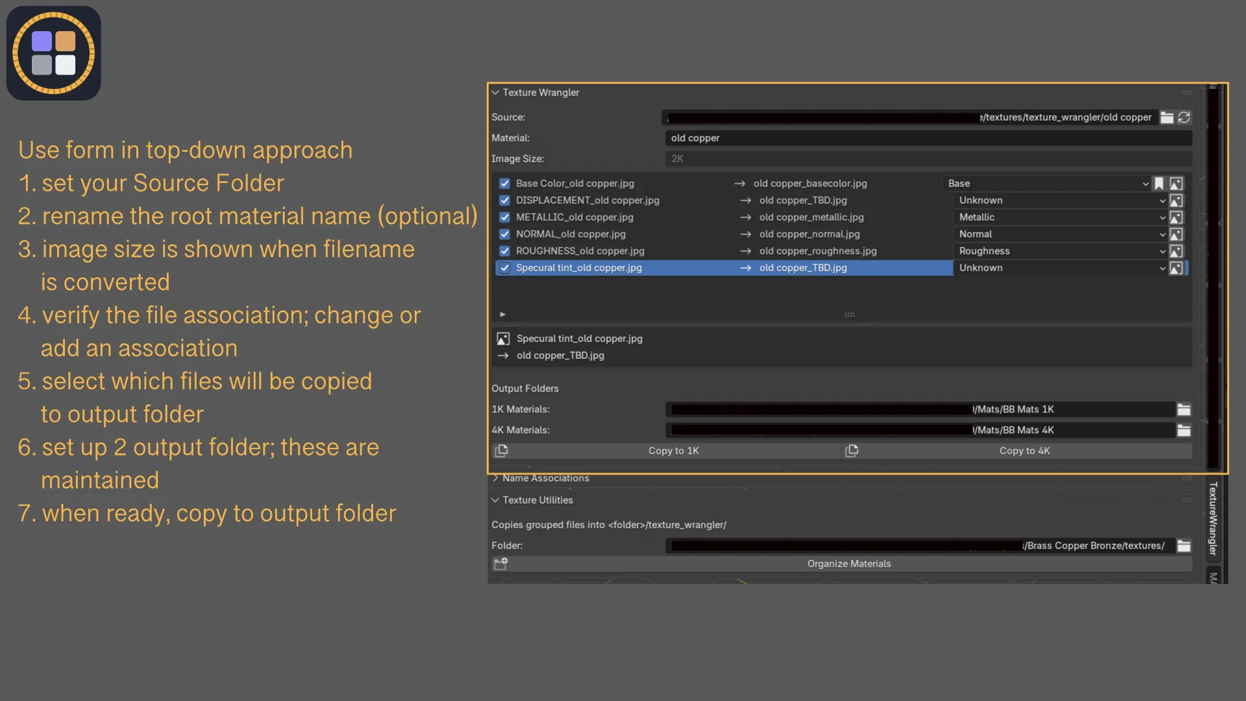Uncheck DISPLACEMENT_old copper.jpg
Screen dimensions: 1246x701
tap(505, 201)
